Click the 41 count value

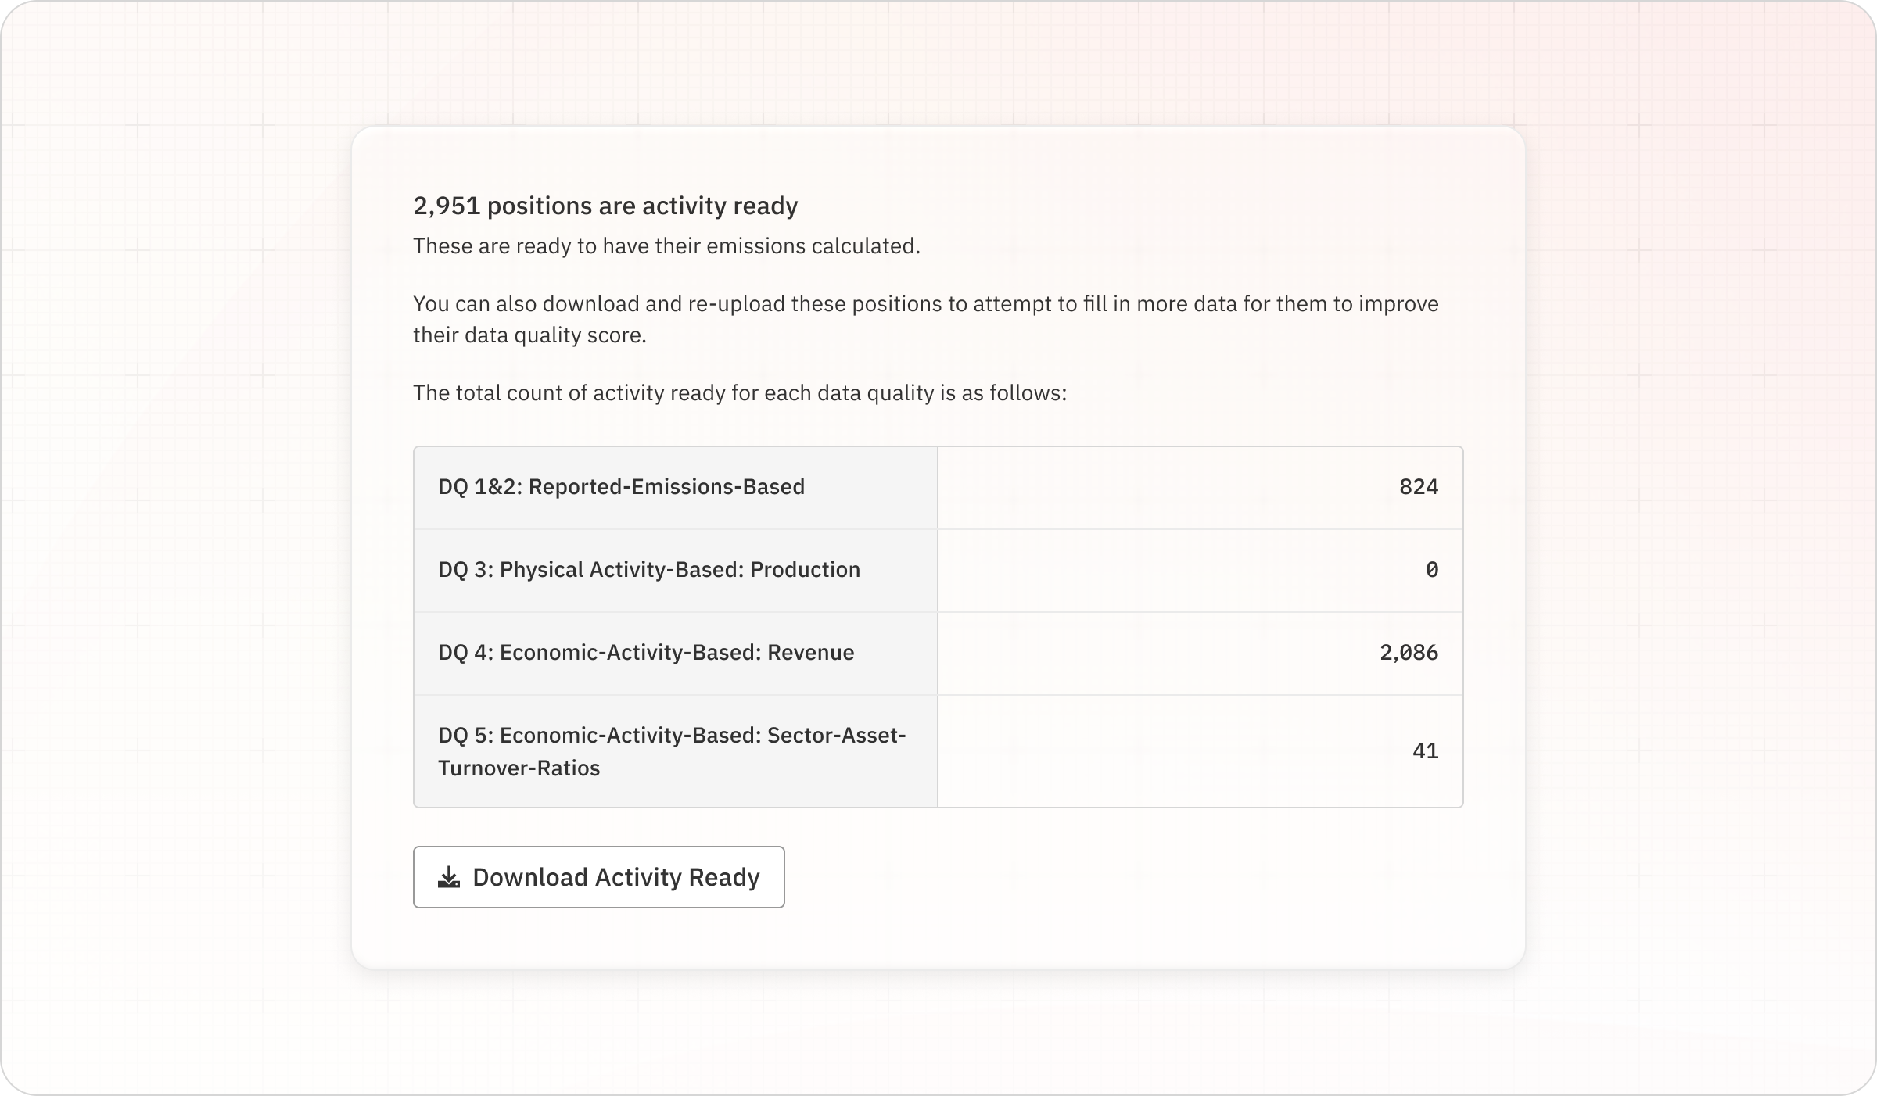coord(1425,751)
